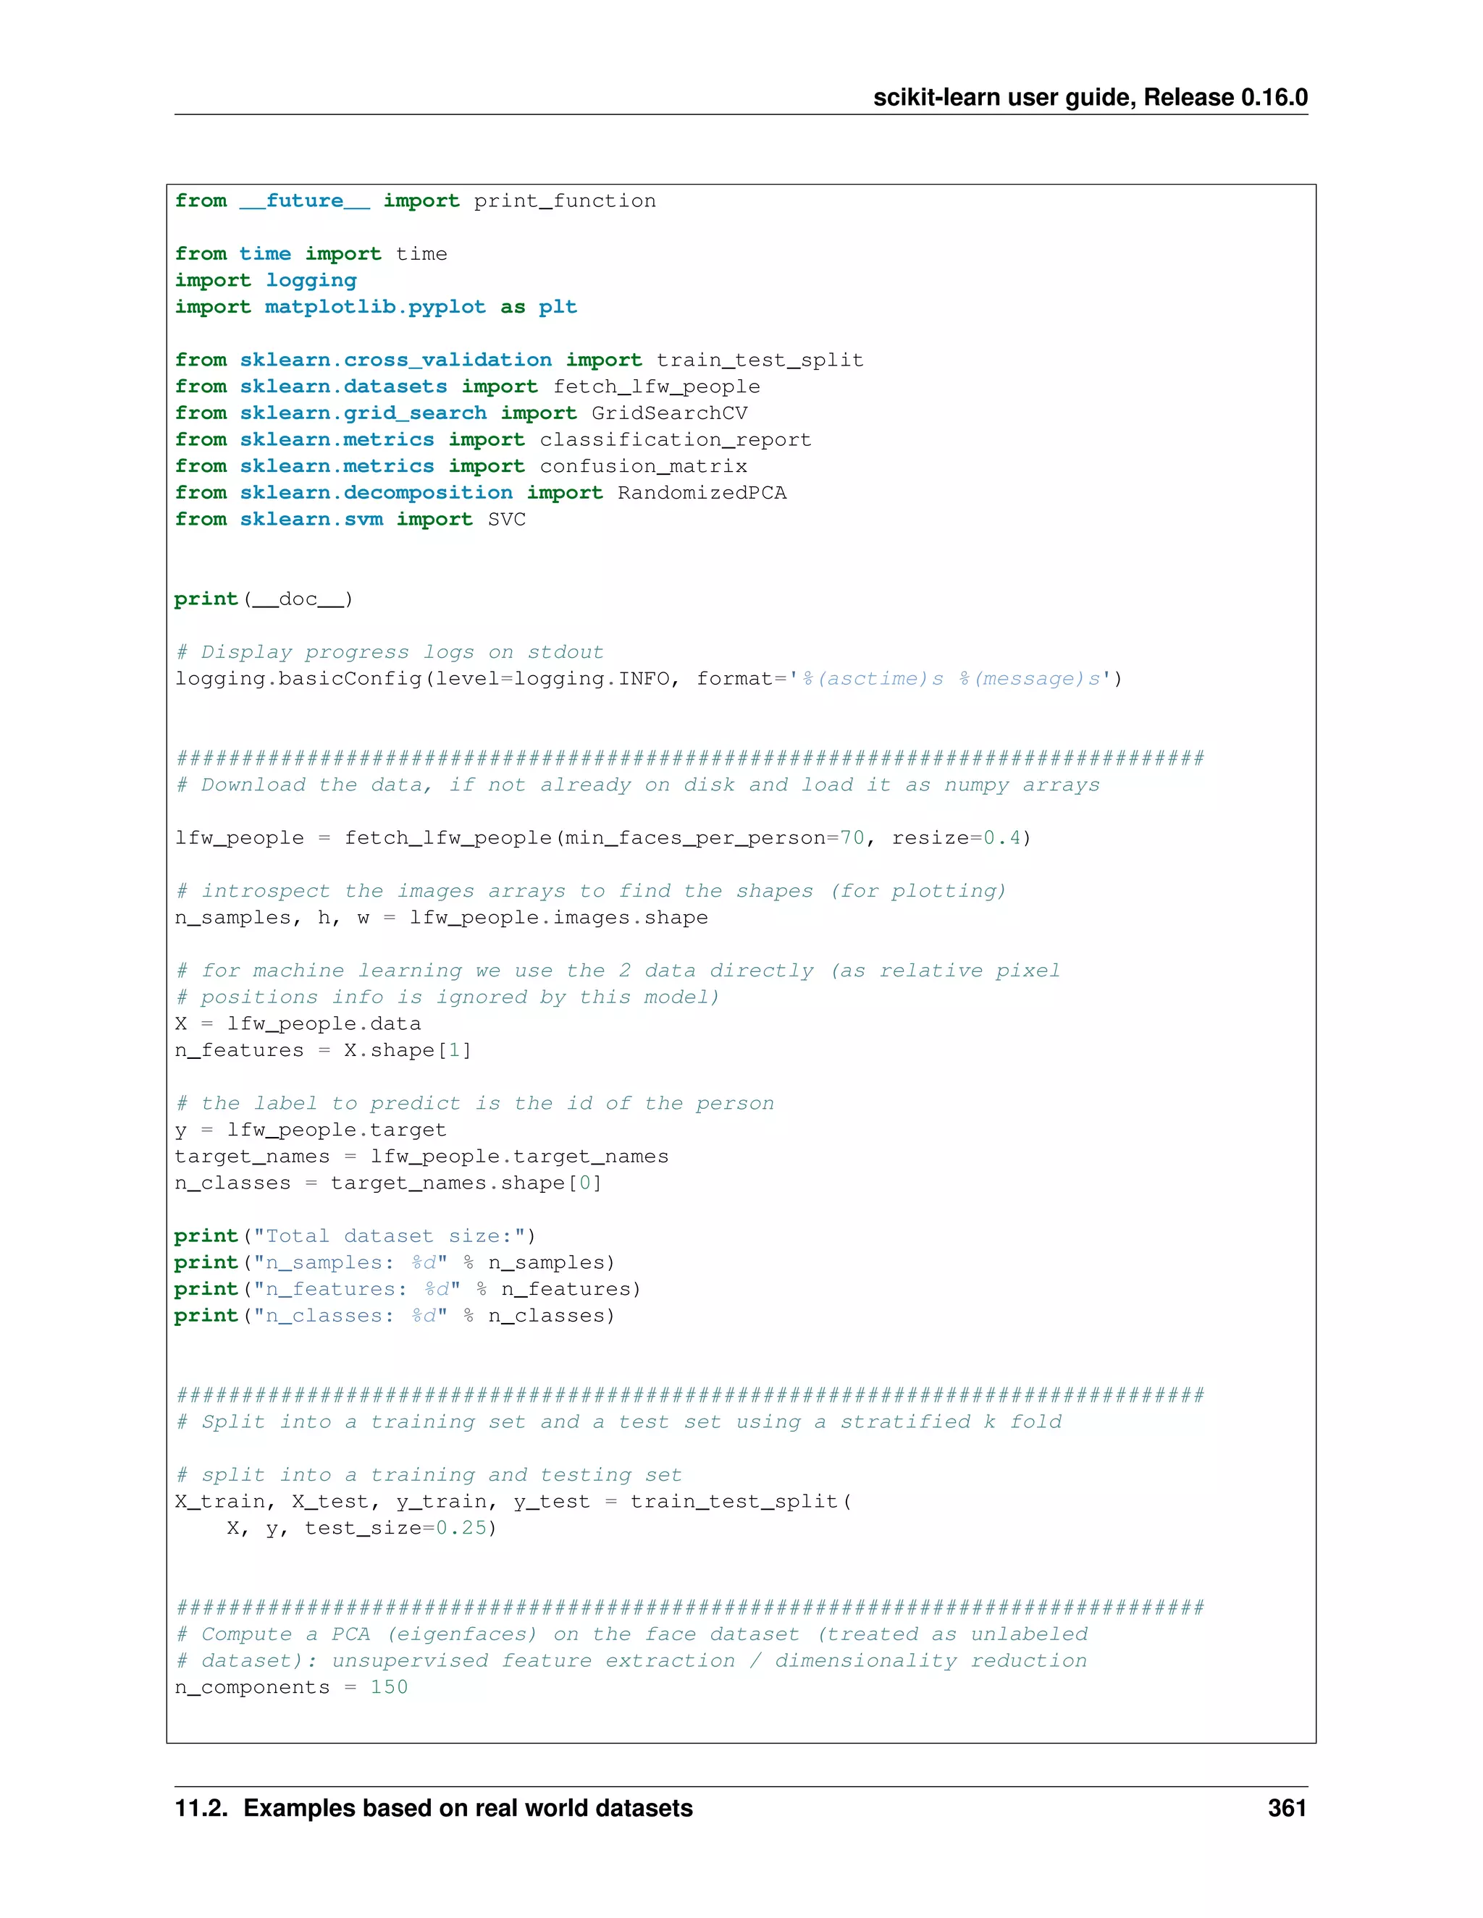1483x1918 pixels.
Task: Click the 'from sklearn.svm import SVC' line
Action: coord(350,519)
